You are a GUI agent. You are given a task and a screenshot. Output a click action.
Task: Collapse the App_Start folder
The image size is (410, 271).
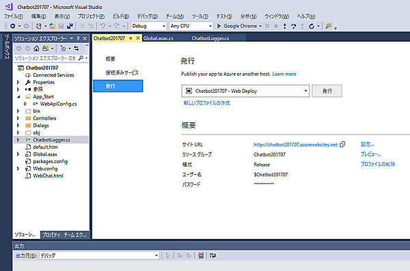18,96
